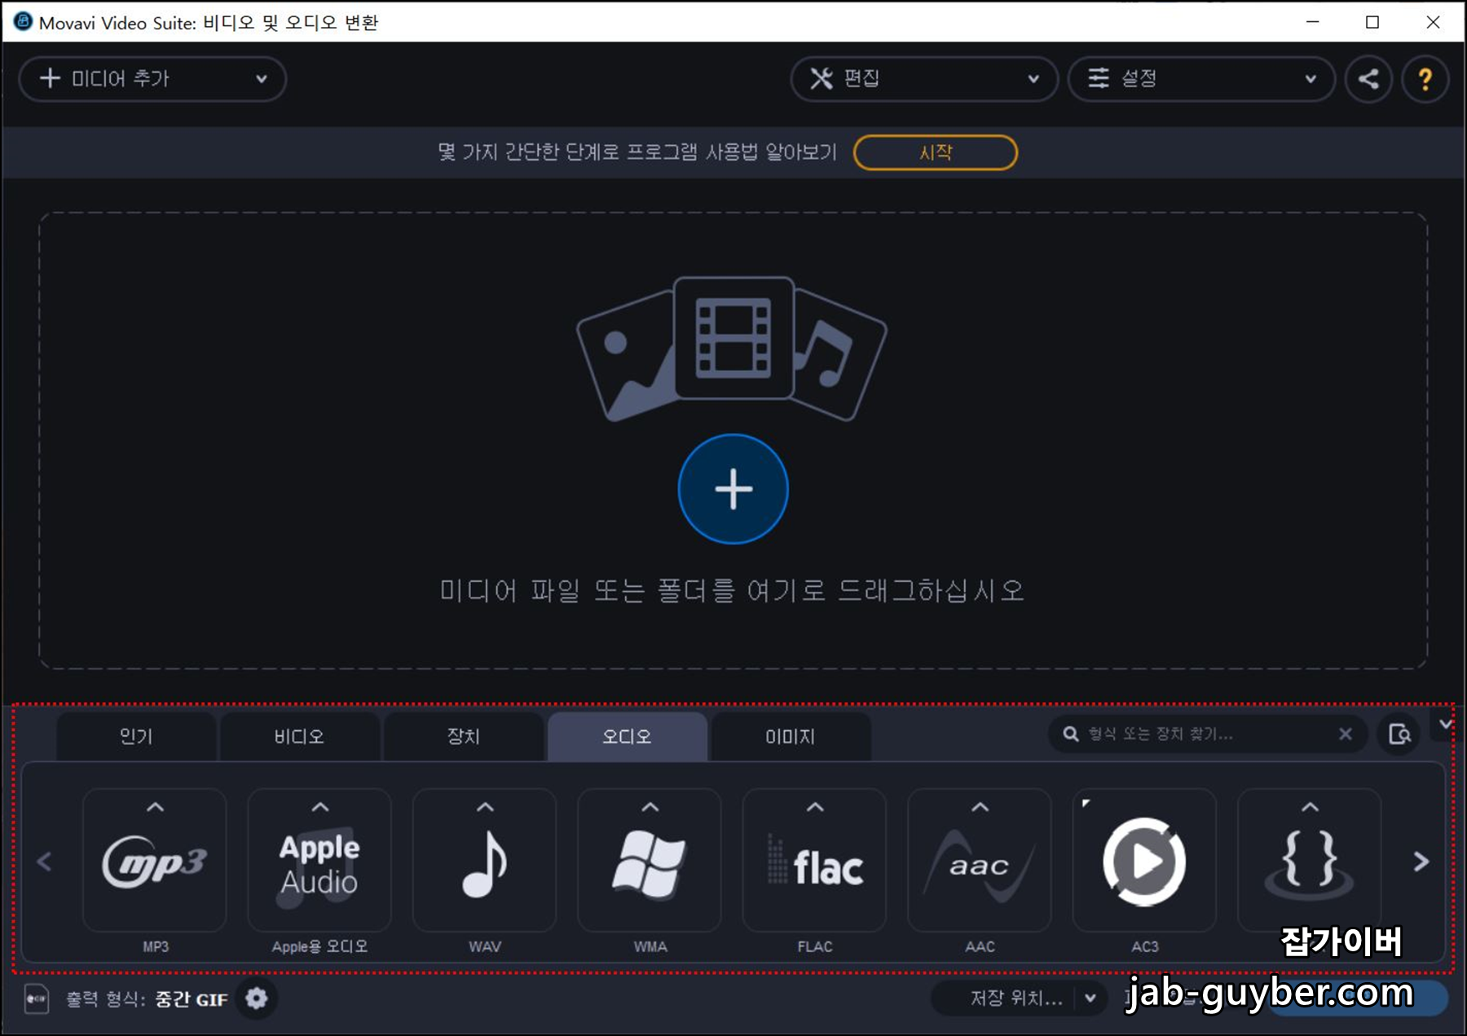1467x1036 pixels.
Task: Pick the WAV format tile
Action: coord(485,860)
